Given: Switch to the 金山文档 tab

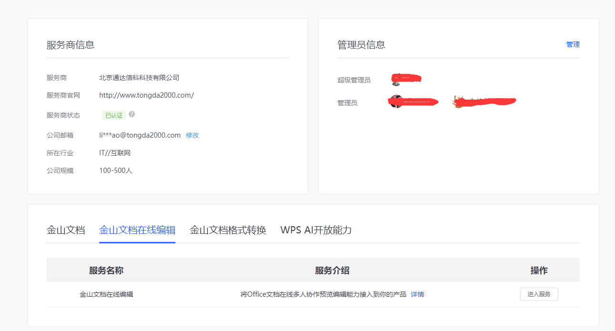Looking at the screenshot, I should point(66,230).
